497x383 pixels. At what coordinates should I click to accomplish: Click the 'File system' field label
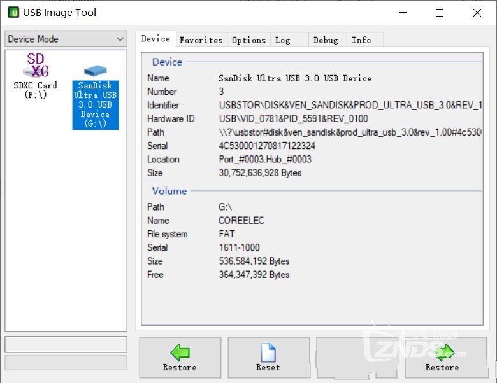[x=167, y=234]
